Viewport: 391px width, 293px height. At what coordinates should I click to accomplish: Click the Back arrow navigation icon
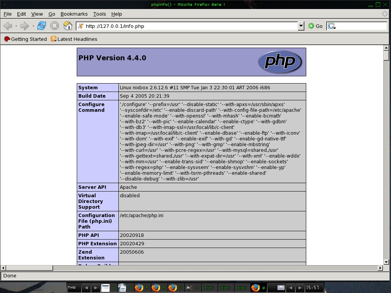pos(8,26)
